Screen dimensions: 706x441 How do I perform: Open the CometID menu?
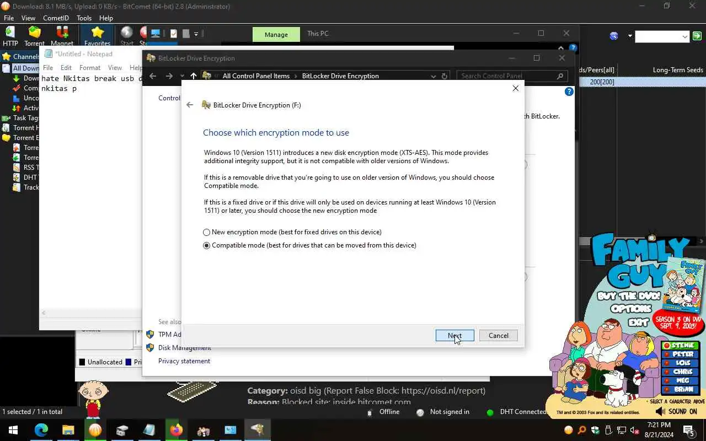coord(56,18)
